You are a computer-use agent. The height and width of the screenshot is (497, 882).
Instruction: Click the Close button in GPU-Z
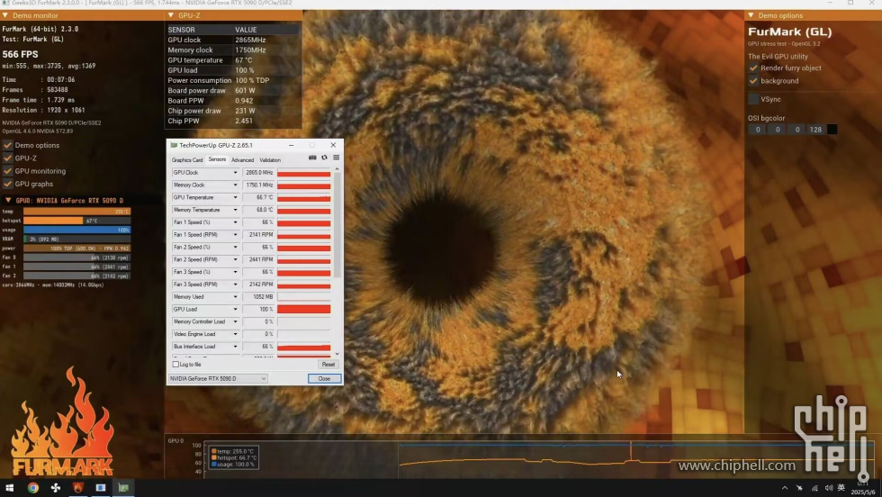pyautogui.click(x=325, y=379)
